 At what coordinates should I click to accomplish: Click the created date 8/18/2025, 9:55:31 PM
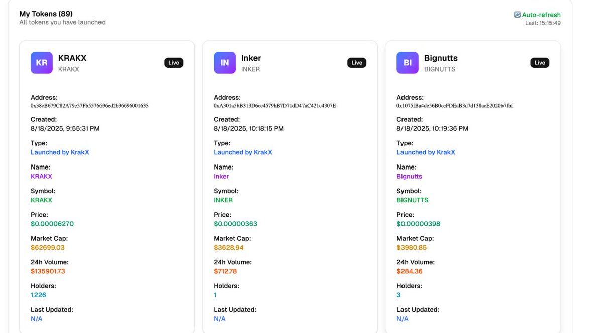tap(65, 129)
